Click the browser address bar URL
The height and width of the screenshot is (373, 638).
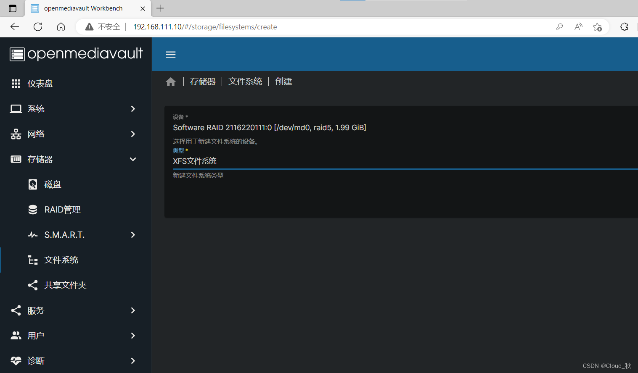[205, 27]
